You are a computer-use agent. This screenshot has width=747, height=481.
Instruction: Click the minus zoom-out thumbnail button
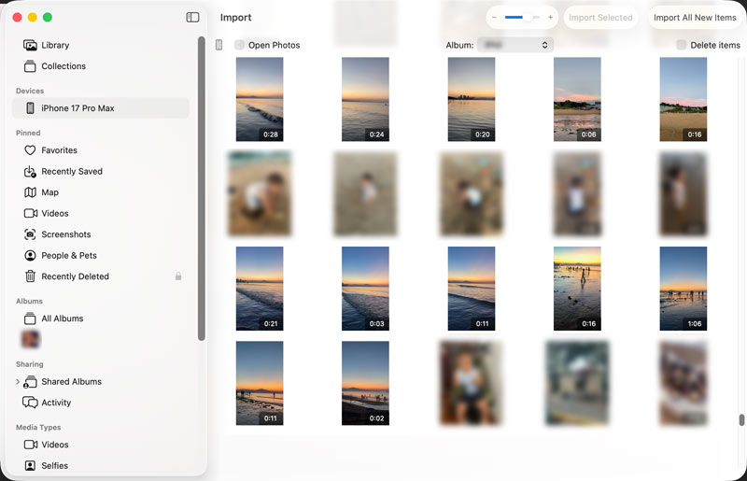click(494, 18)
